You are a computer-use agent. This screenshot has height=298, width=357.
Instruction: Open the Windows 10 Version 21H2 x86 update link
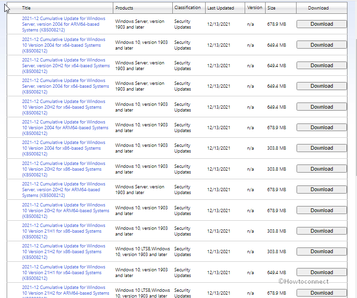click(63, 252)
